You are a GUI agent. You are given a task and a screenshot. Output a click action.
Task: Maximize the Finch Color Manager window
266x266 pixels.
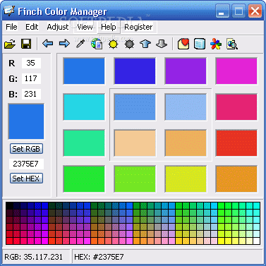pyautogui.click(x=238, y=11)
